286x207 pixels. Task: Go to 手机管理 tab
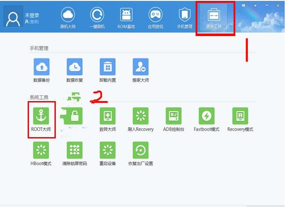point(185,18)
